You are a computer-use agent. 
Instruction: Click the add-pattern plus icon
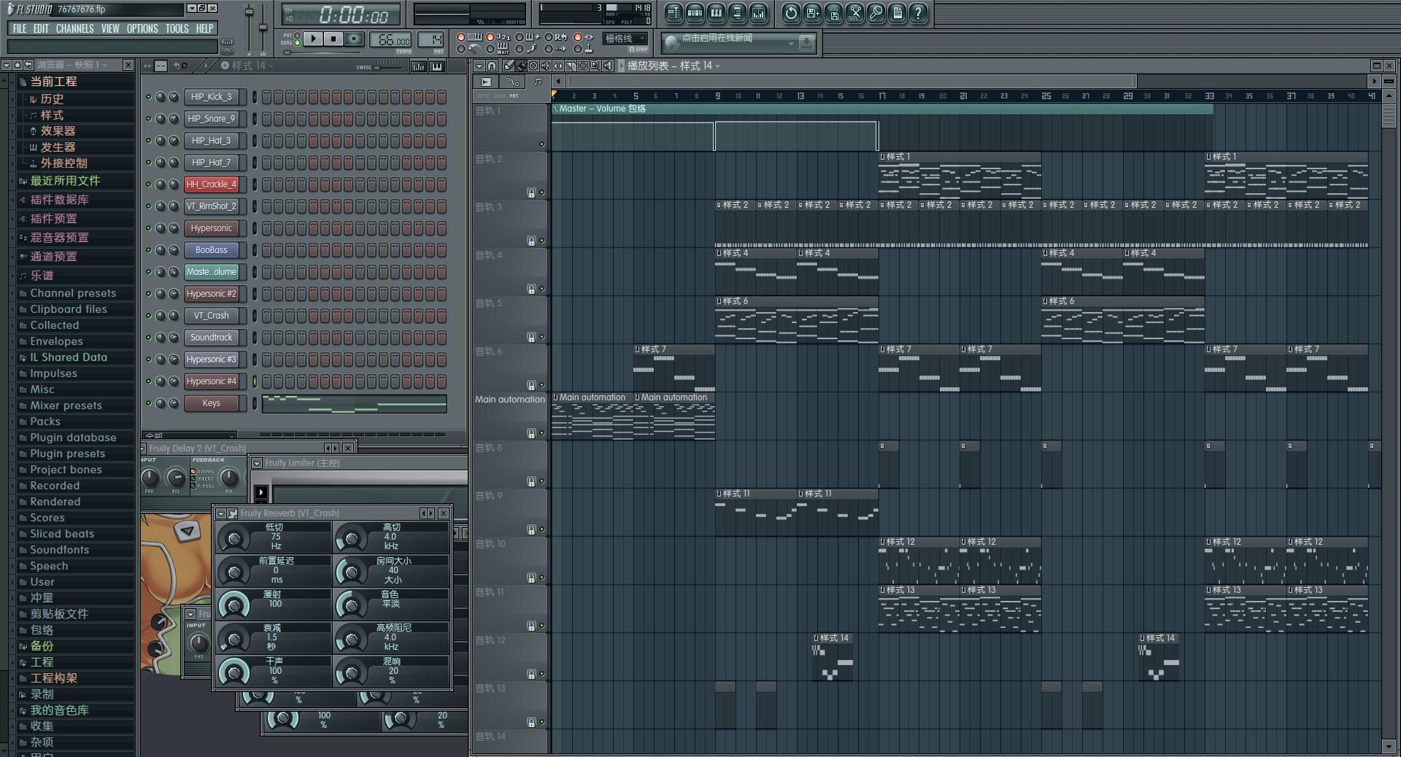pos(225,66)
